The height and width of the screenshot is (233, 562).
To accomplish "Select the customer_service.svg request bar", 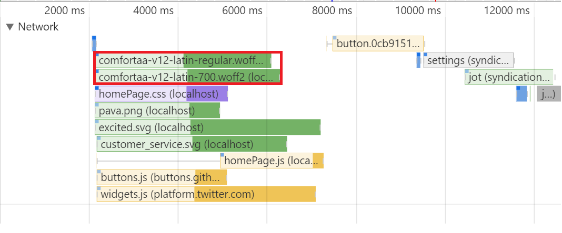I will point(192,144).
